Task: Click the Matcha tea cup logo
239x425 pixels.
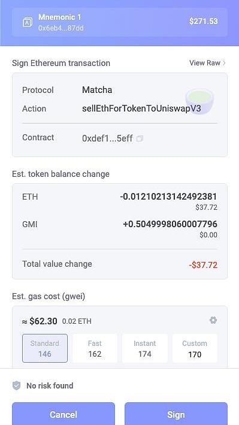Action: [199, 103]
